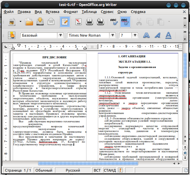This screenshot has width=190, height=175.
Task: Open the Сервис menu
Action: [107, 12]
